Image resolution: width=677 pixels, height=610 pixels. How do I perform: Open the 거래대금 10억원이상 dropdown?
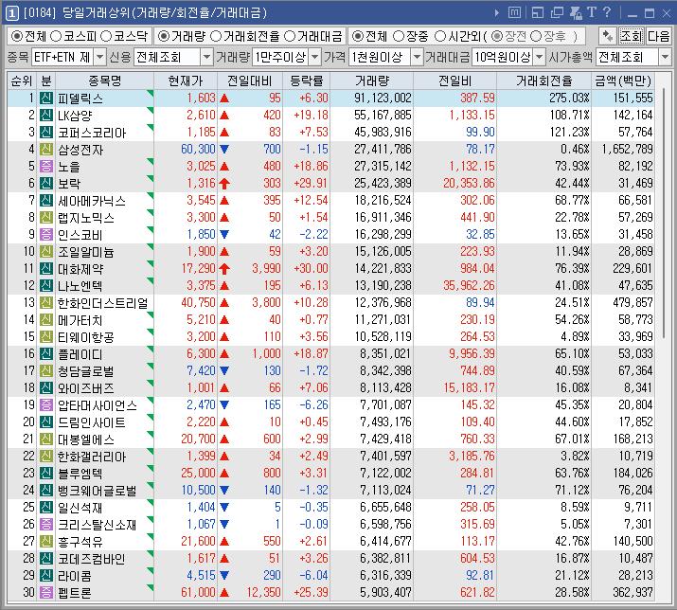pyautogui.click(x=540, y=57)
